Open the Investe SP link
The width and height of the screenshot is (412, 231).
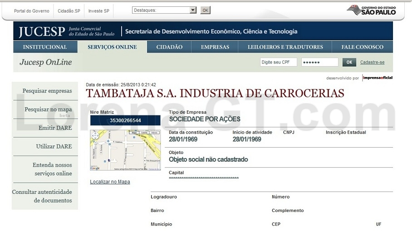[99, 11]
